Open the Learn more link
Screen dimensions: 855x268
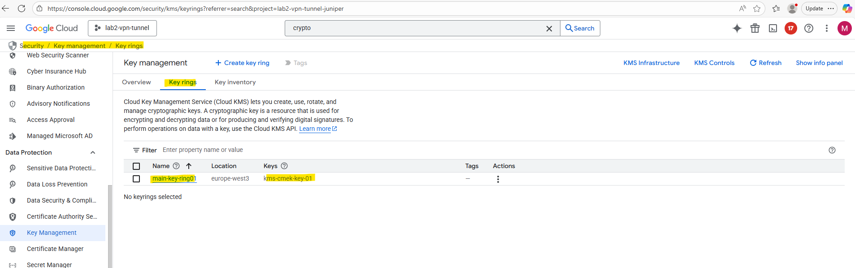click(x=318, y=129)
